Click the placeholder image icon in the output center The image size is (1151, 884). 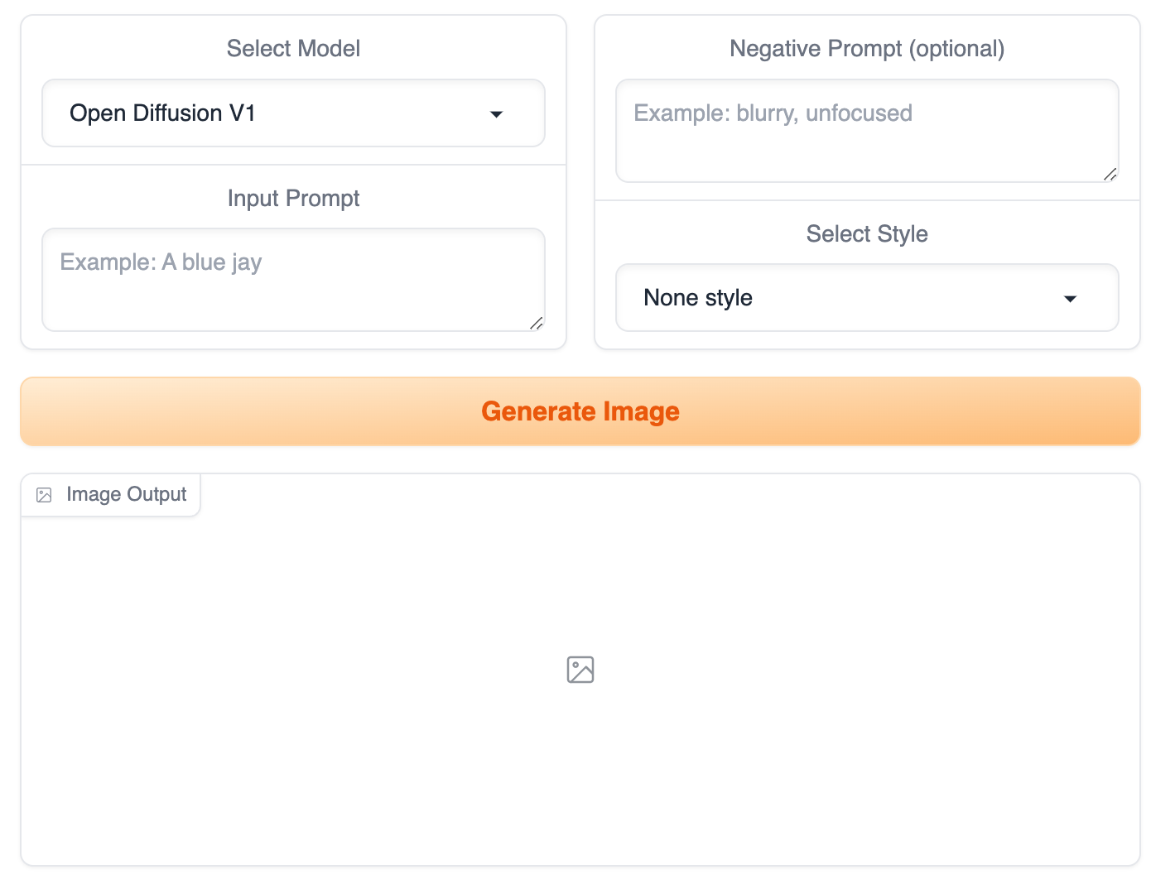pos(580,670)
